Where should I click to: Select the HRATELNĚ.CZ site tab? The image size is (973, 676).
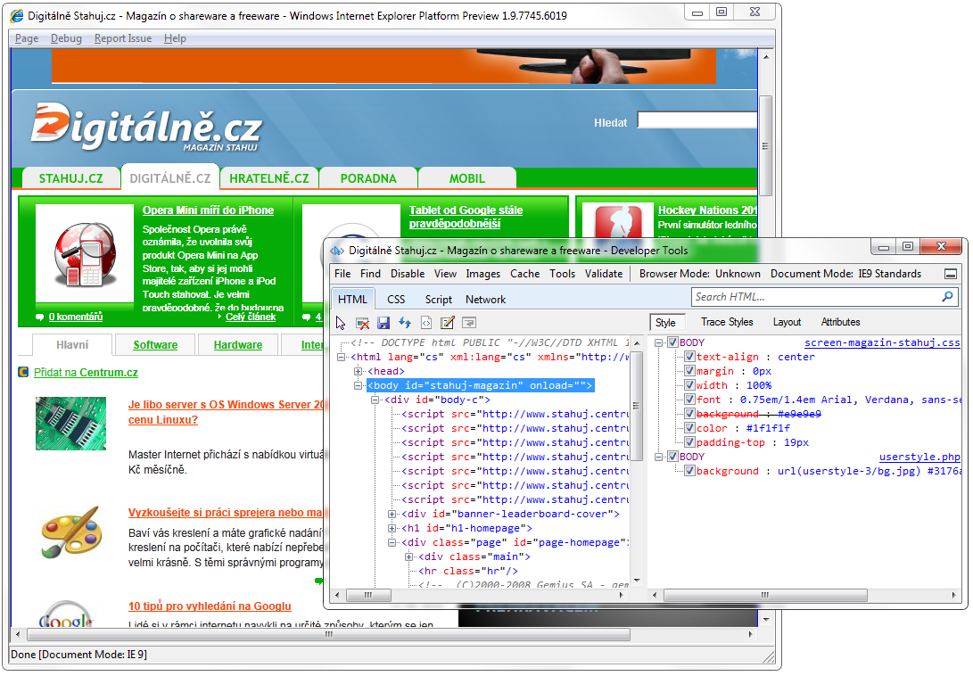269,178
